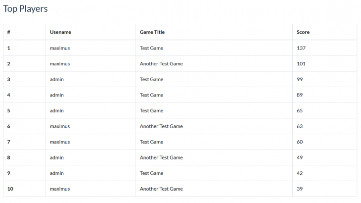The image size is (361, 203).
Task: Select maximus in row 6
Action: [60, 126]
